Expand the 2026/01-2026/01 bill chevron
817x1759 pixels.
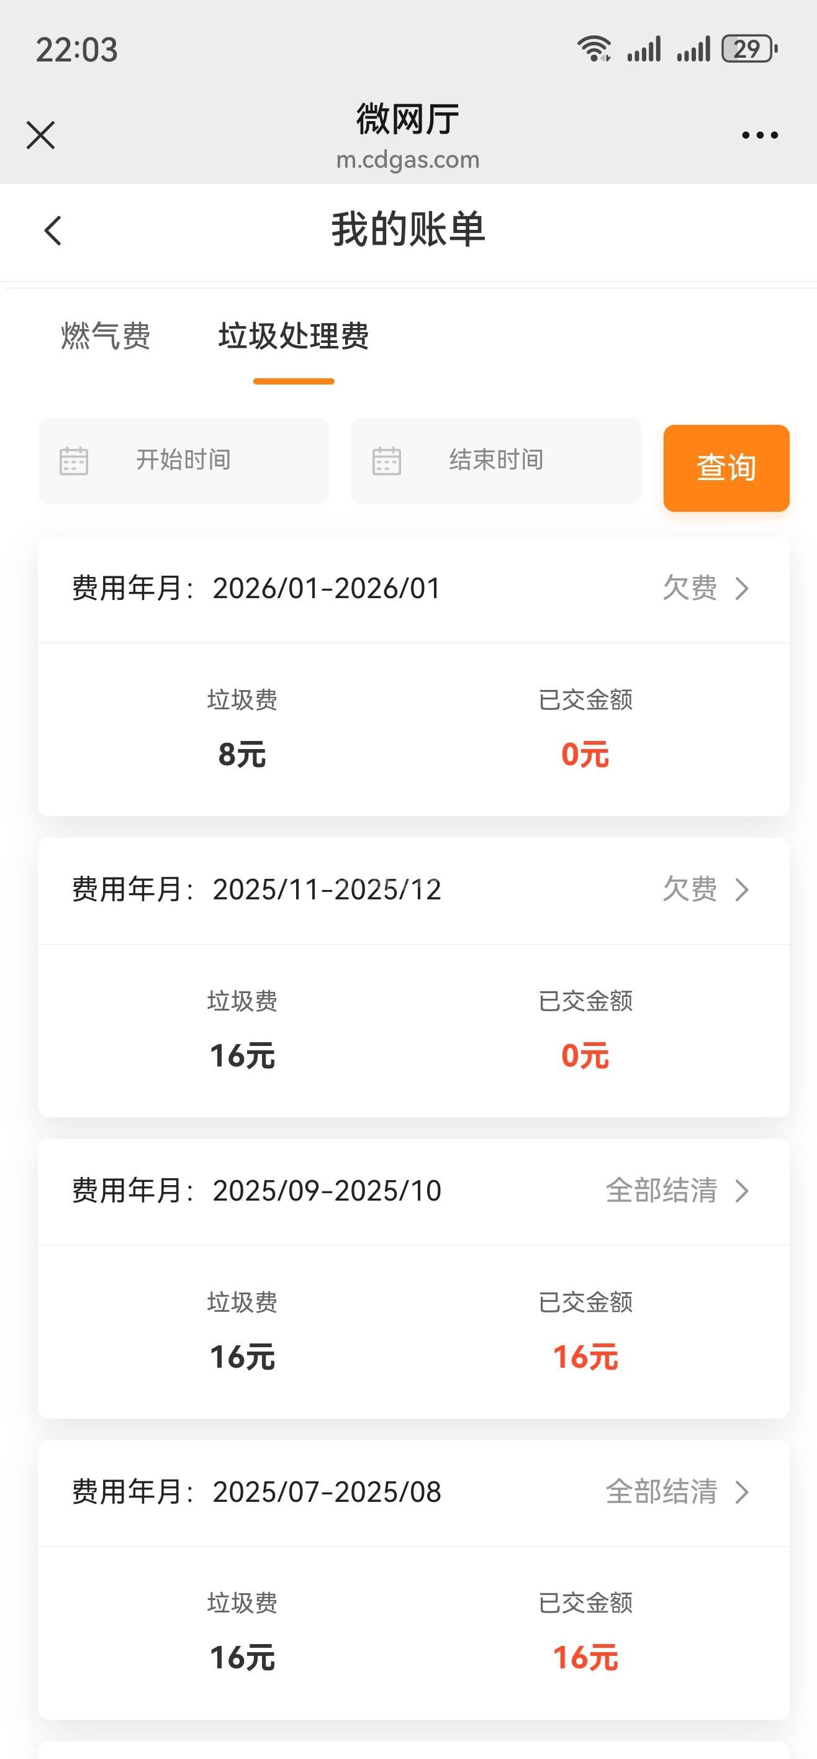click(x=742, y=589)
